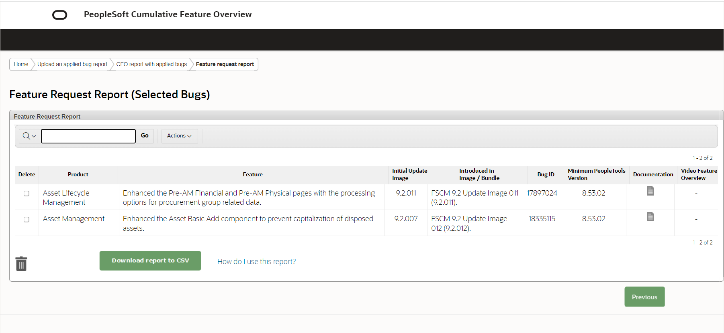Screen dimensions: 724x333
Task: Click the bottom 1 - 2 of 2 pagination text
Action: pos(702,242)
